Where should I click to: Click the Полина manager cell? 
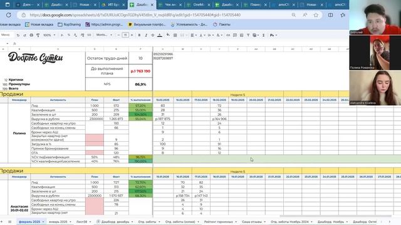(19, 133)
